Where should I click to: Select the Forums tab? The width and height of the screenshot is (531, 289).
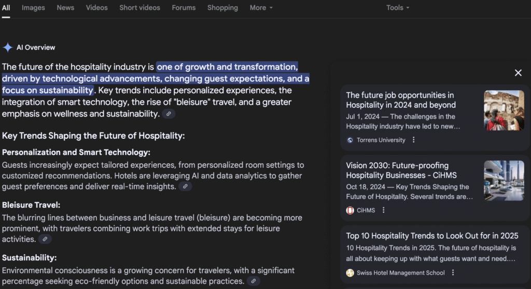(x=184, y=8)
